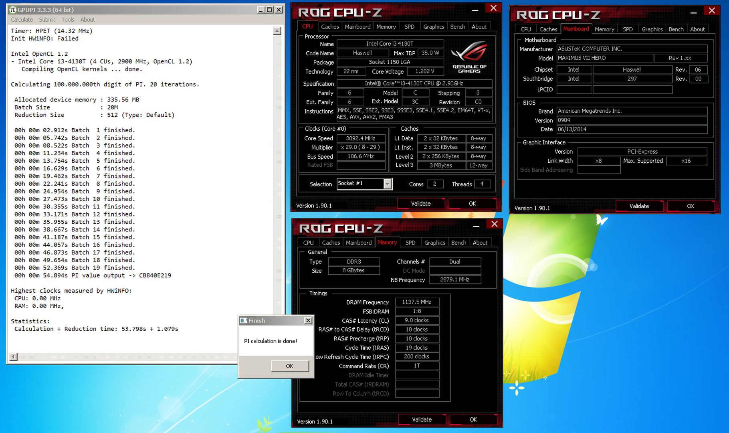Open the Submit menu in GPUPI
The width and height of the screenshot is (729, 433).
coord(47,20)
